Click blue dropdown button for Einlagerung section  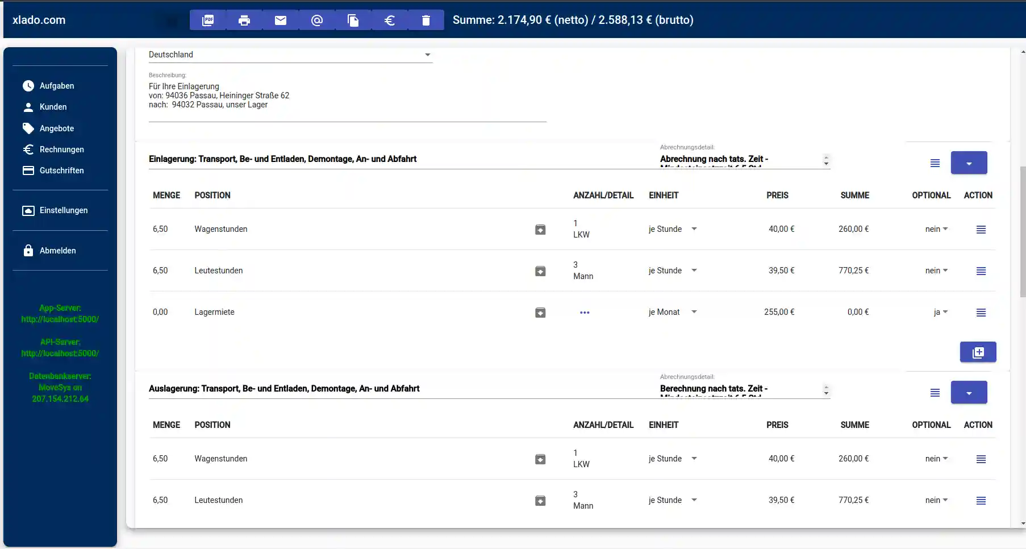tap(969, 163)
